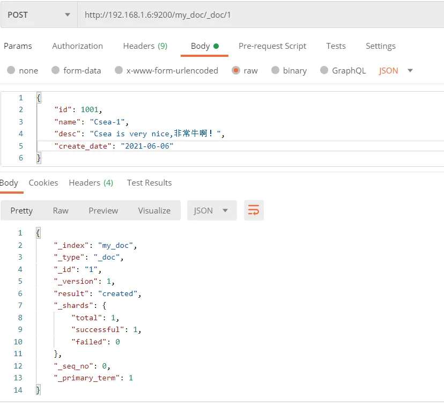Open the Params tab
Image resolution: width=444 pixels, height=405 pixels.
pyautogui.click(x=18, y=46)
